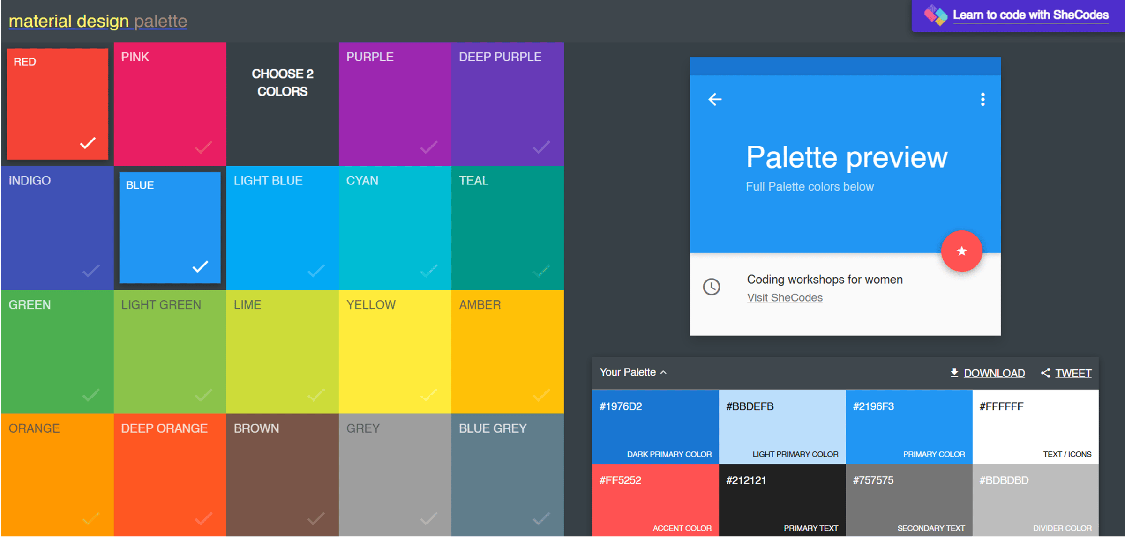Open the three-dot overflow menu in preview
The height and width of the screenshot is (553, 1125).
(983, 99)
